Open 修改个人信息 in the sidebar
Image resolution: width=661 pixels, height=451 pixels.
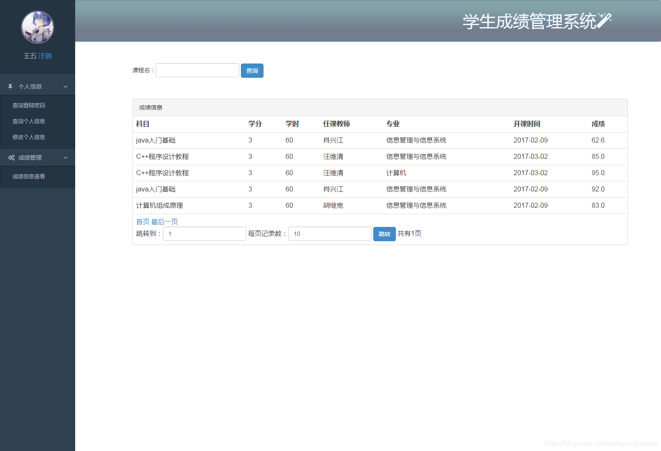[x=29, y=137]
